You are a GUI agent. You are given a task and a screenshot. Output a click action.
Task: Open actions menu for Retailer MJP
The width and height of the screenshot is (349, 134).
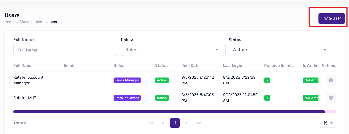click(x=331, y=98)
